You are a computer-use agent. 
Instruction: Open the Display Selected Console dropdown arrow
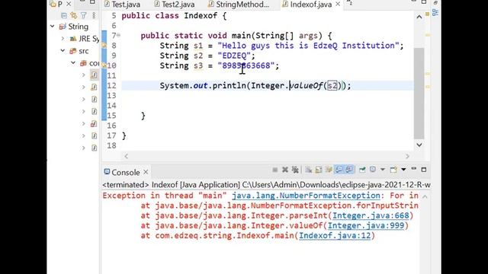click(x=383, y=170)
